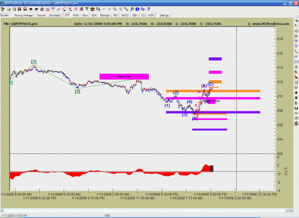Click the right arrow forward icon

[36, 9]
